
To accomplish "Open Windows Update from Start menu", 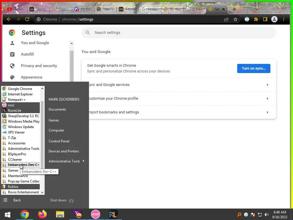I will 21,127.
